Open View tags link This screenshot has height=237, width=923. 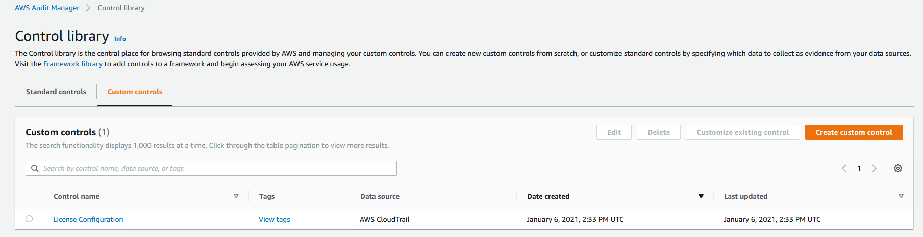point(275,219)
